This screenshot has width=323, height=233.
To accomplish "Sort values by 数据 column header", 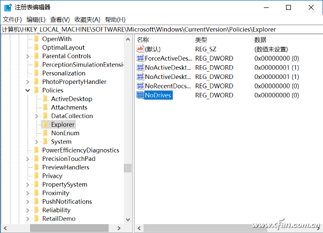I will [x=287, y=39].
